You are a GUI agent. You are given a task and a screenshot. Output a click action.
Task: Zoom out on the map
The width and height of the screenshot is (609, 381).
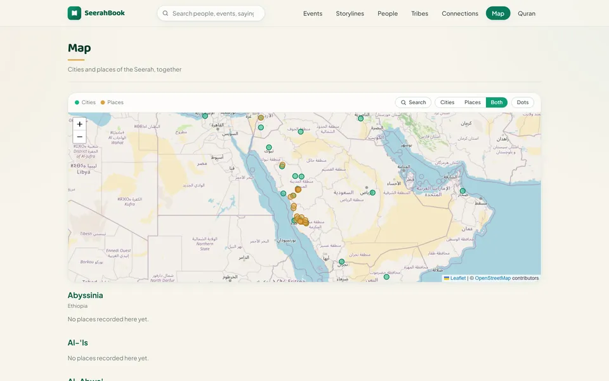[x=80, y=137]
